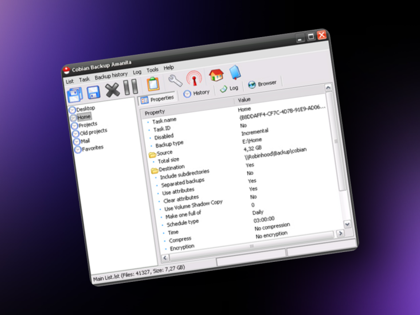
Task: Click the Task ID property row
Action: click(162, 129)
